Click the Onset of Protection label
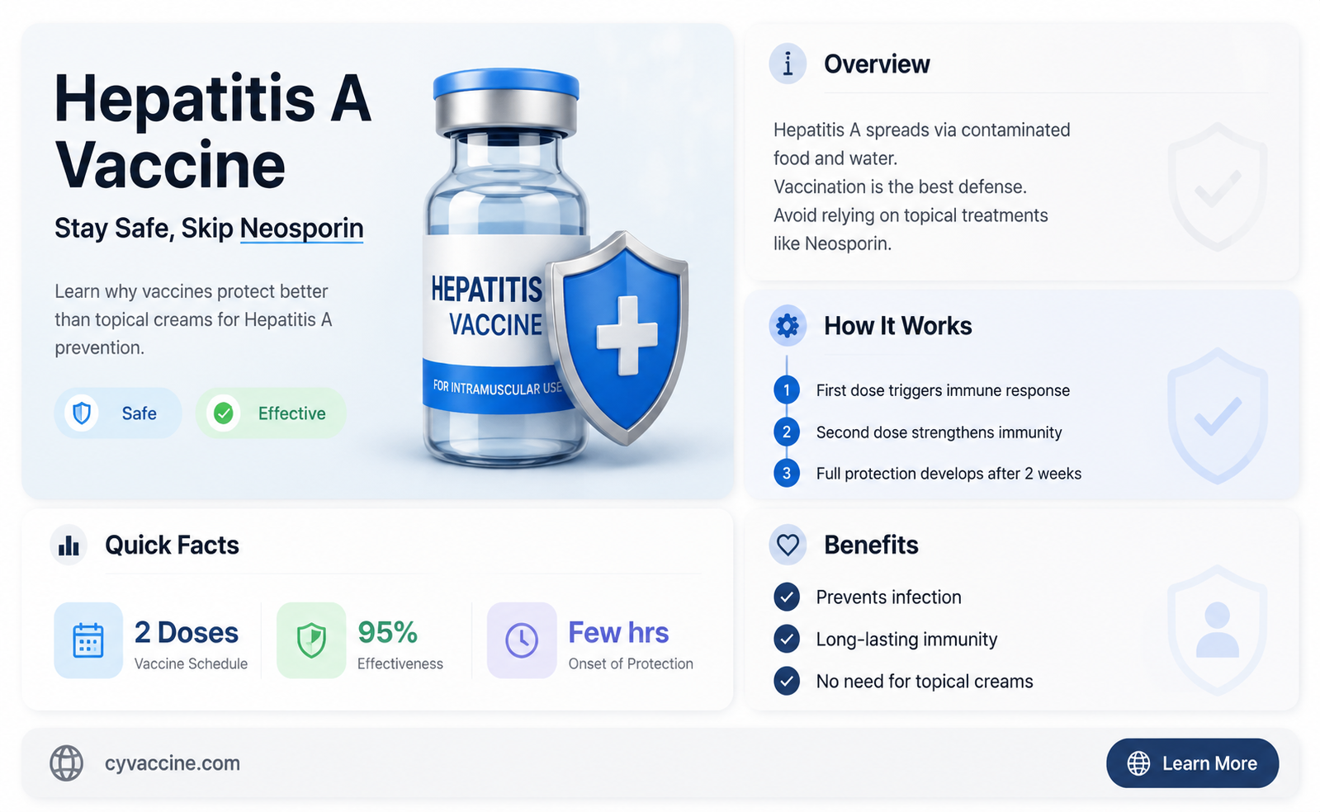This screenshot has width=1320, height=812. pos(631,664)
